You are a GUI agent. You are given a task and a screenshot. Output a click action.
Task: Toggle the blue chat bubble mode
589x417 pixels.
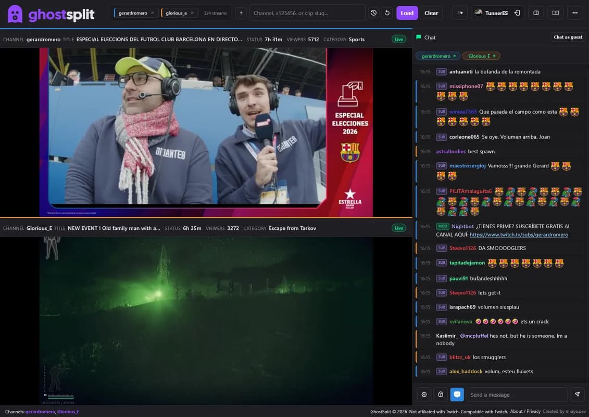point(457,394)
